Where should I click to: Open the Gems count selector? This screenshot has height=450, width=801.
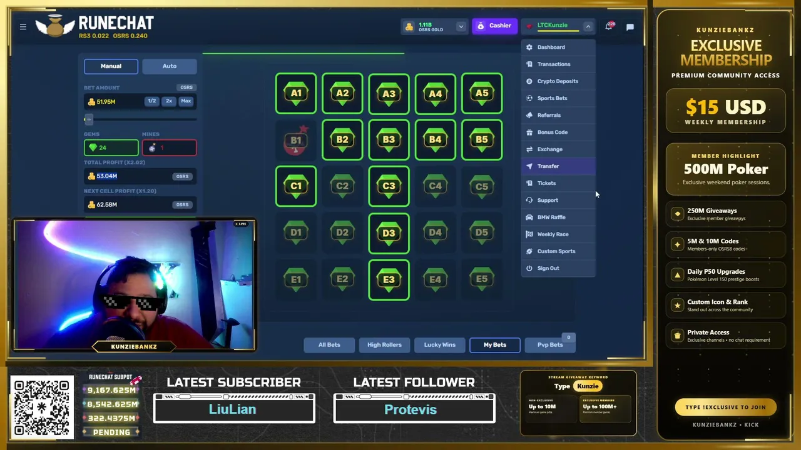pos(111,148)
